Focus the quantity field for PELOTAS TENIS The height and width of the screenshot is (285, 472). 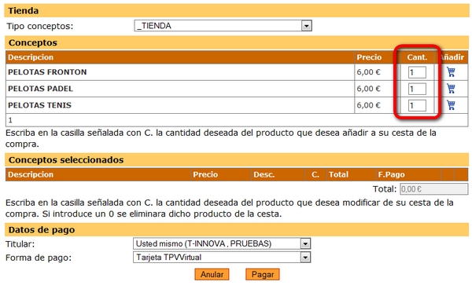click(417, 105)
